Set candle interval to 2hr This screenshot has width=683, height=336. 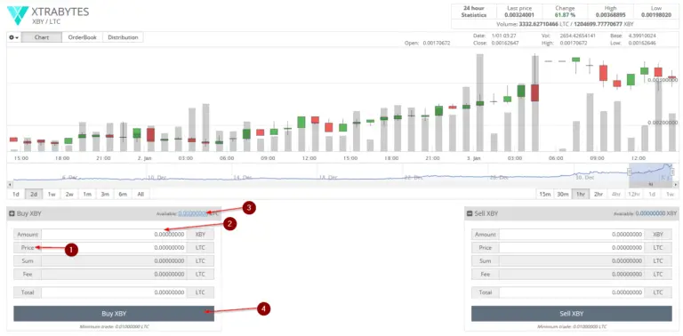coord(599,194)
